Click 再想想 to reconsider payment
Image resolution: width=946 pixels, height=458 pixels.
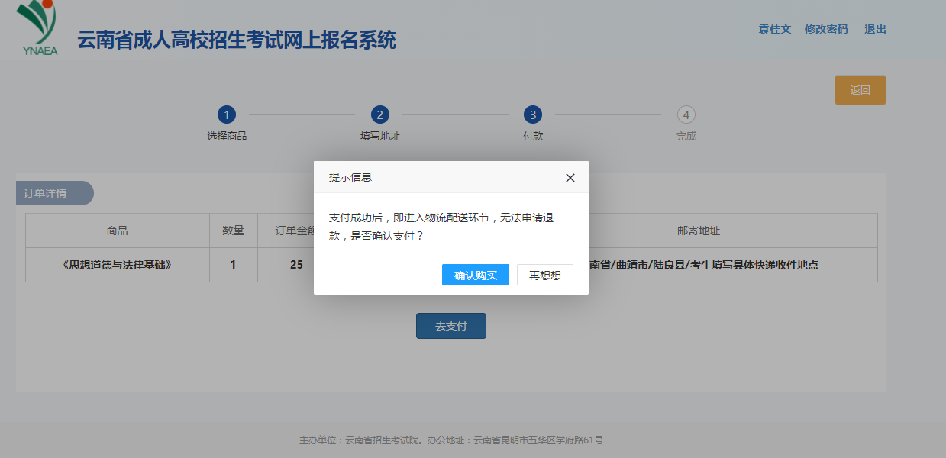coord(544,275)
